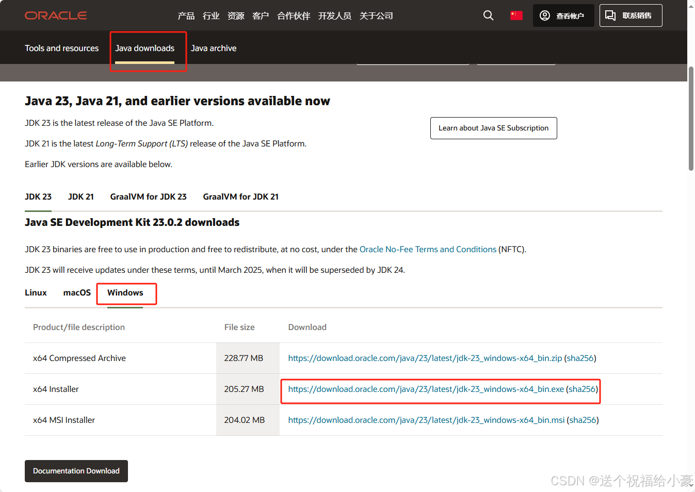
Task: Click the 联系销售 contact sales button
Action: coord(631,15)
